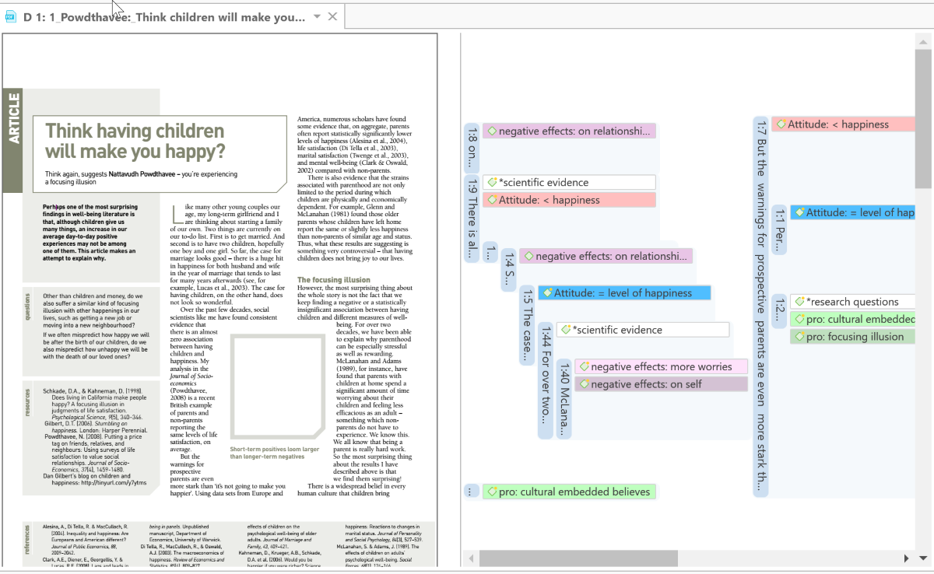Click the negative effects: on relationshi... code beside 1:4
934x574 pixels.
pos(606,256)
